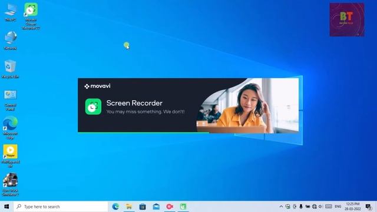Switch input language ENG indicator
The image size is (377, 212).
click(338, 207)
